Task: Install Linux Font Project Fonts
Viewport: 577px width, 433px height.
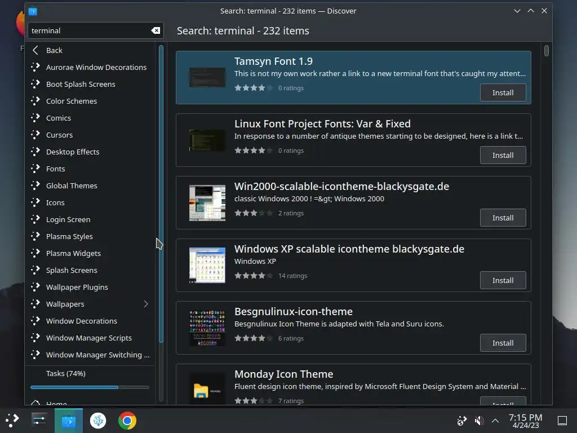Action: (x=503, y=155)
